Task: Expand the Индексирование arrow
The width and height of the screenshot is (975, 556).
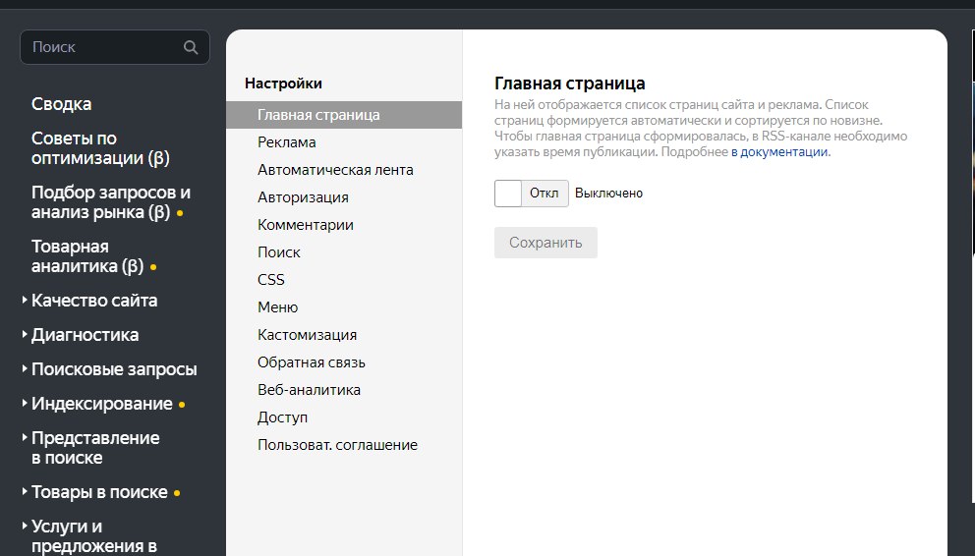Action: coord(25,403)
